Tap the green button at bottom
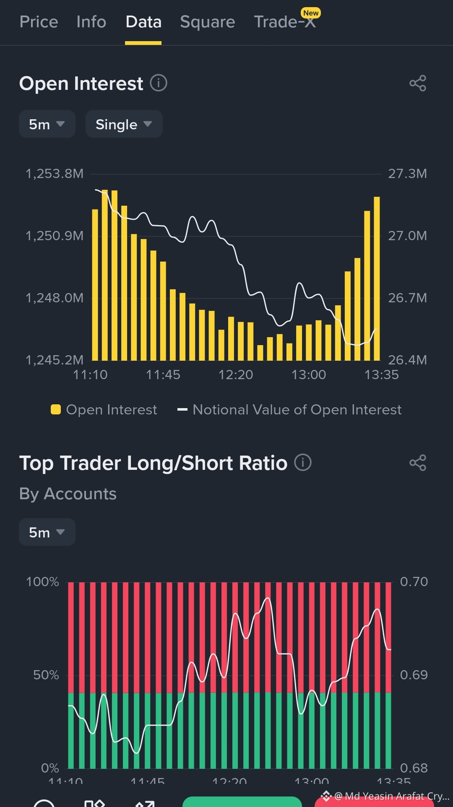The height and width of the screenshot is (807, 453). (242, 802)
